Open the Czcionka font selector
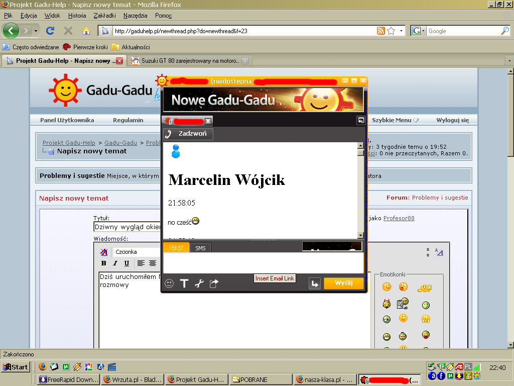Viewport: 514px width, 386px height. click(x=136, y=252)
